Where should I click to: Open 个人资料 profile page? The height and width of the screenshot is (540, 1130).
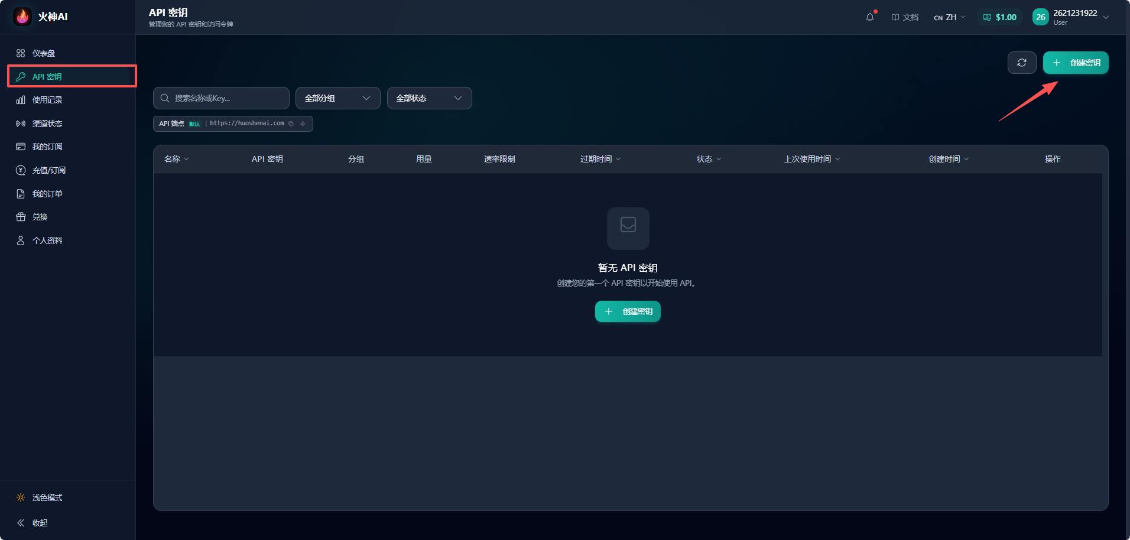(x=68, y=240)
